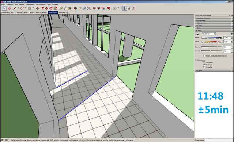Enable use sun for shading checkbox

(204, 56)
